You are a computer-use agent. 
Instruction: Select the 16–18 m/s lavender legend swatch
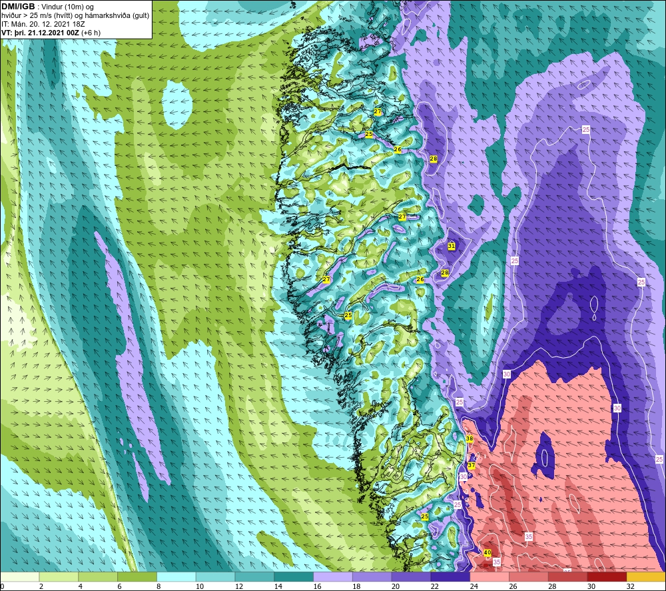(x=333, y=576)
